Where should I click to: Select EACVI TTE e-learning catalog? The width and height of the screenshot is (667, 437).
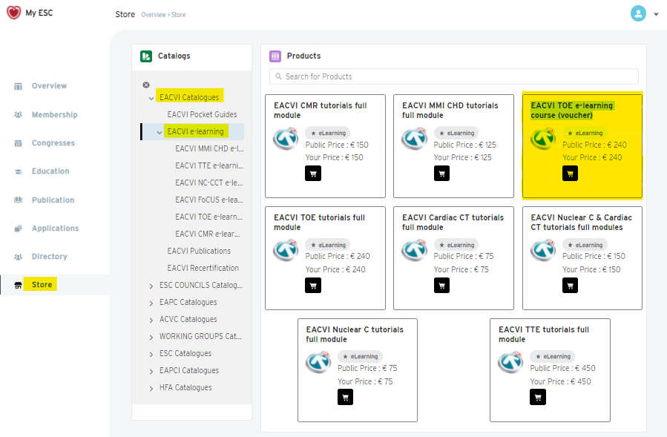pyautogui.click(x=209, y=165)
